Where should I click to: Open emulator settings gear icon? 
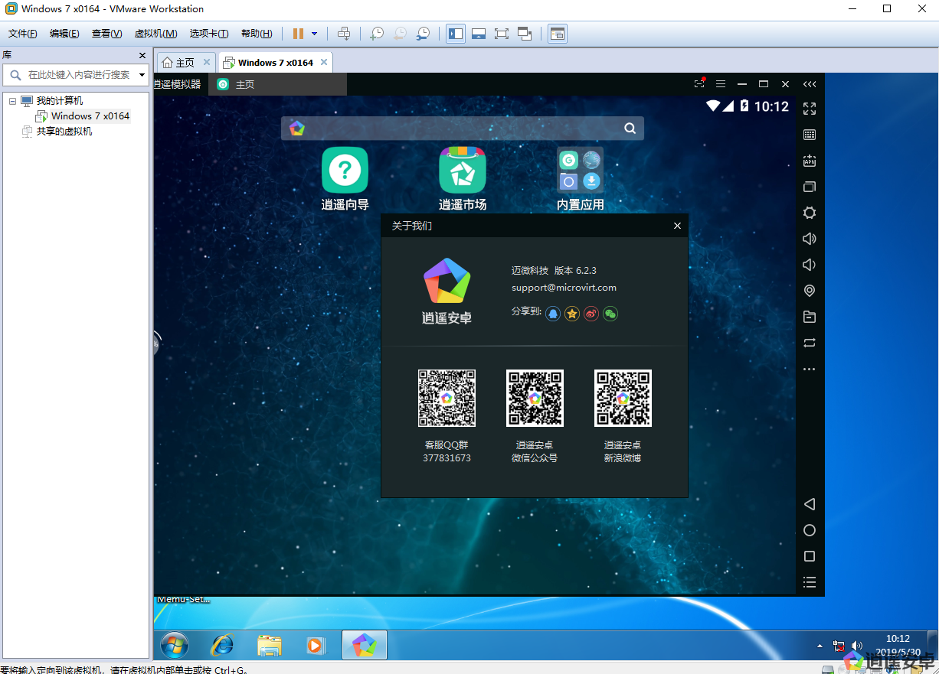(x=809, y=213)
